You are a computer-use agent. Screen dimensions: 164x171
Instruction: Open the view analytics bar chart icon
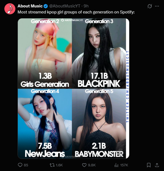click(116, 165)
